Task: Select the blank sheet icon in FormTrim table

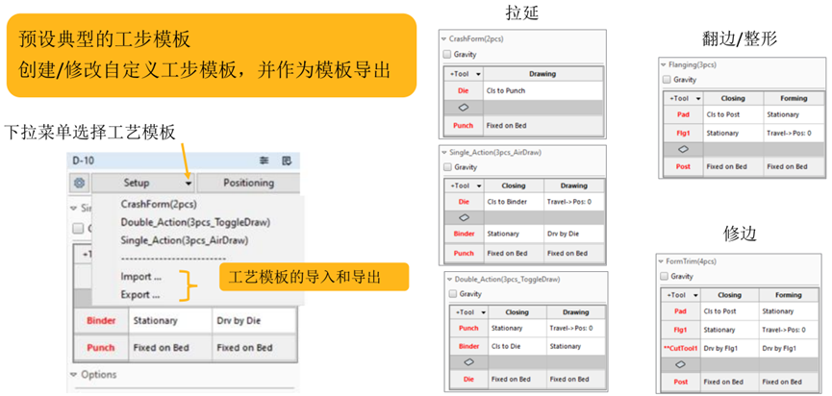Action: [x=680, y=364]
